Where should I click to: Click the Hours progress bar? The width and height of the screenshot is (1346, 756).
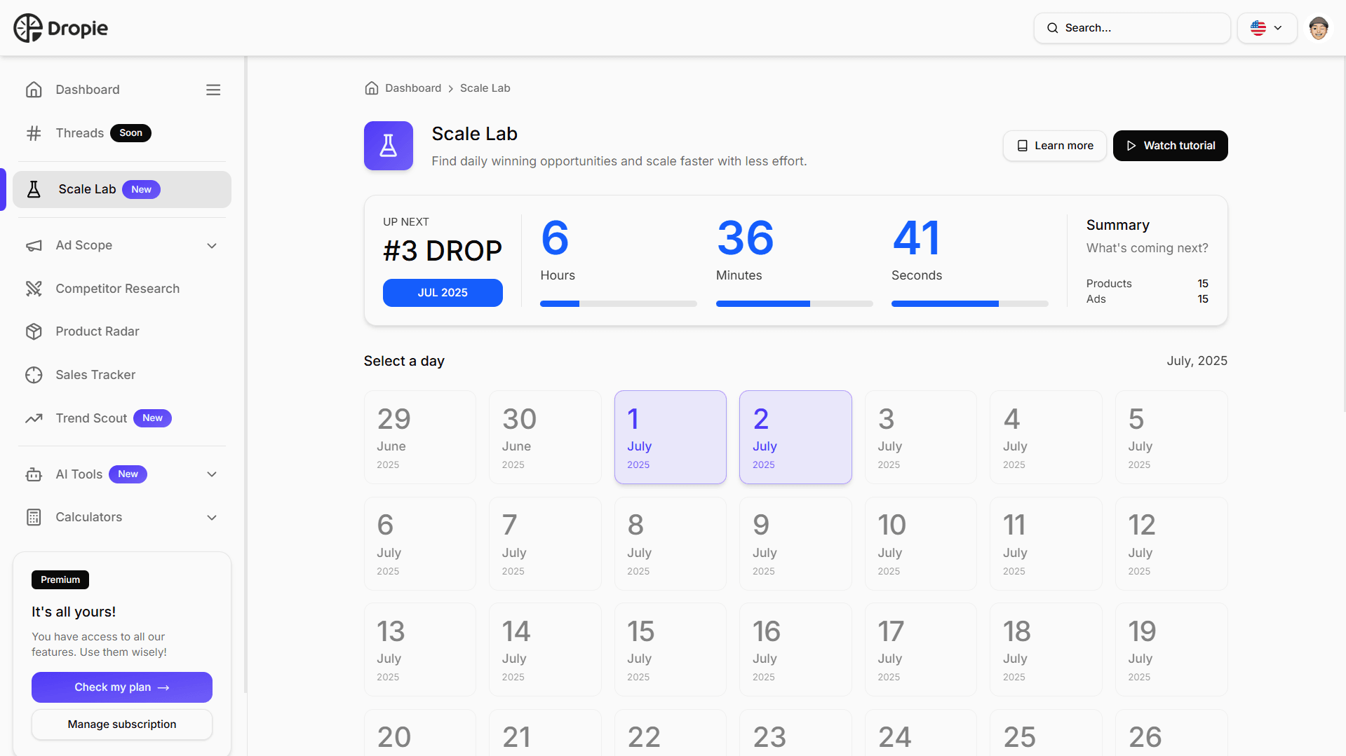click(619, 304)
